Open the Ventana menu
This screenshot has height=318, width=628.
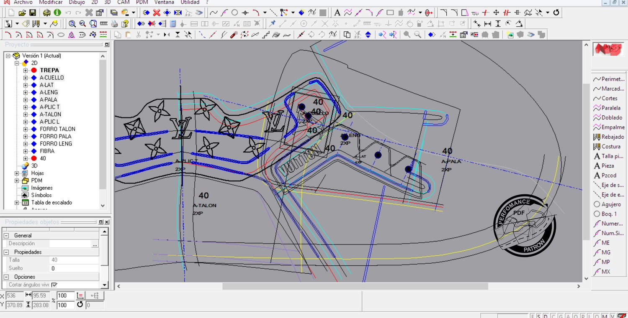tap(164, 2)
